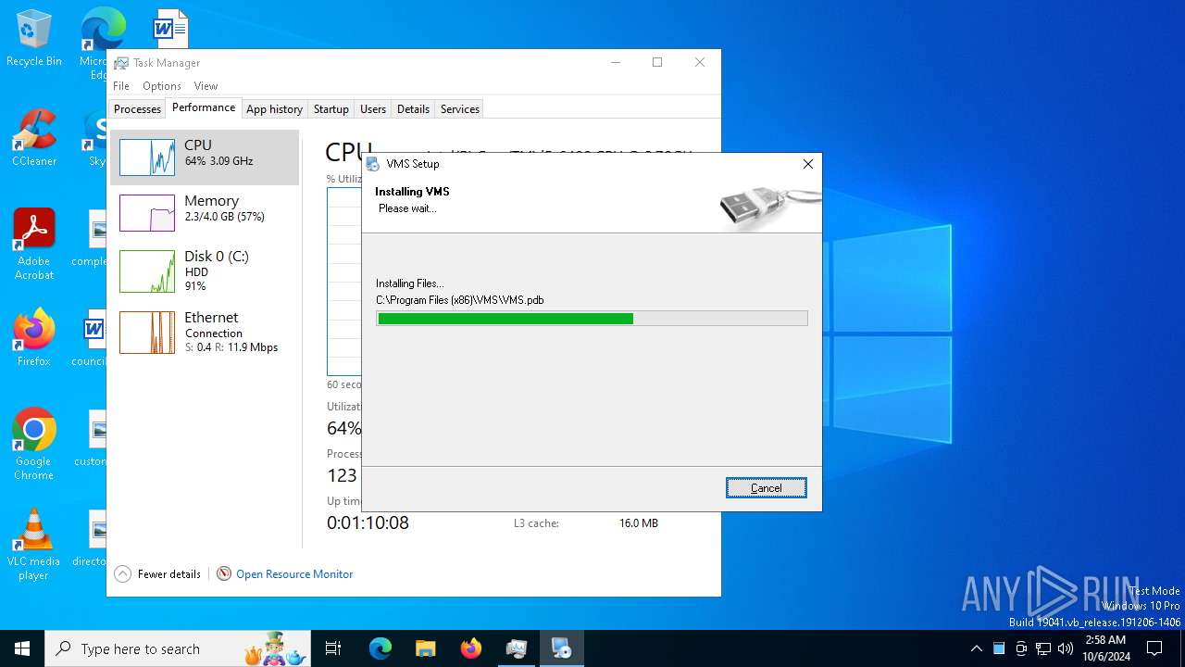Switch to the App history tab
The image size is (1185, 667).
point(274,109)
